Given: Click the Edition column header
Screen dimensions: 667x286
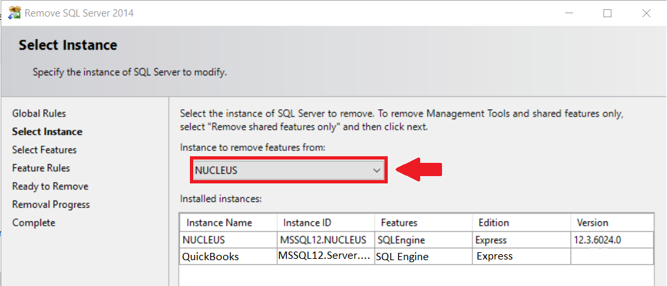Looking at the screenshot, I should pos(490,222).
